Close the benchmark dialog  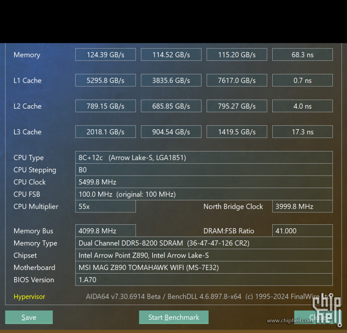pyautogui.click(x=318, y=317)
